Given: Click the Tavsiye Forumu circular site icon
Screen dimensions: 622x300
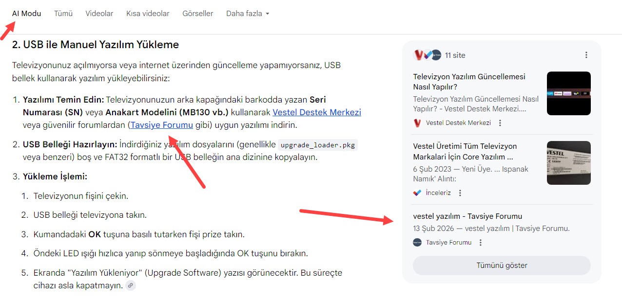Looking at the screenshot, I should tap(417, 242).
